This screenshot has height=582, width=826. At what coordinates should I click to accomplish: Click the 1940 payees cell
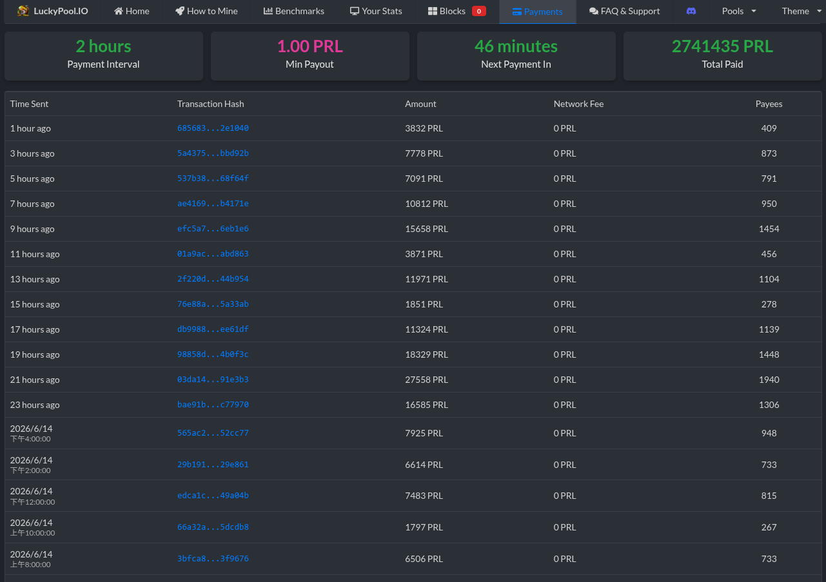[769, 380]
